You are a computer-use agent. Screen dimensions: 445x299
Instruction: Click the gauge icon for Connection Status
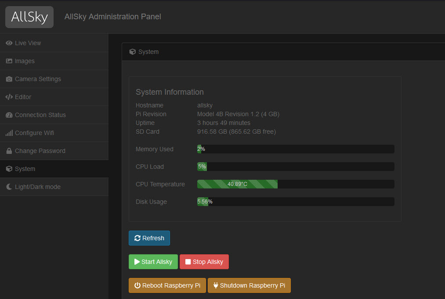[9, 115]
